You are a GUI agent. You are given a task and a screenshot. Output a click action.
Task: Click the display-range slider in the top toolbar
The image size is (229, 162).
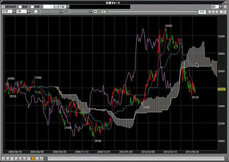tap(152, 11)
